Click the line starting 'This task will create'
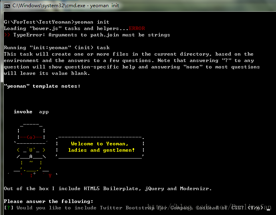 click(129, 54)
